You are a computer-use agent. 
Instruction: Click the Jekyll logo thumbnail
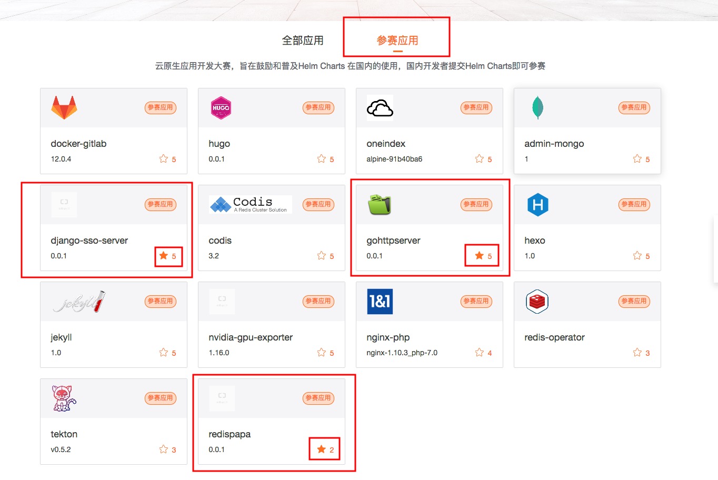pyautogui.click(x=79, y=302)
